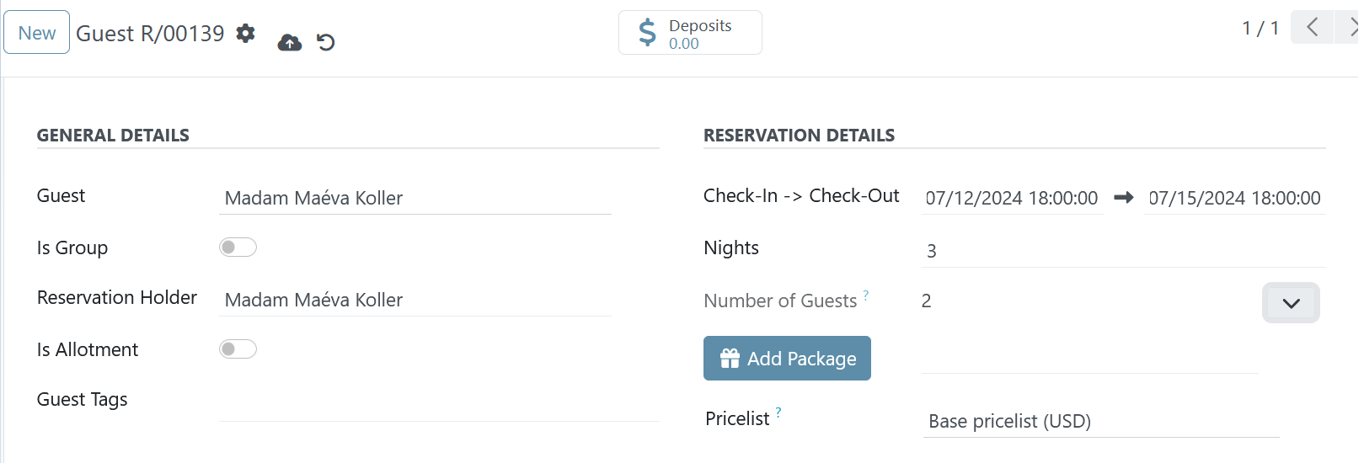The image size is (1364, 463).
Task: Click the Add Package button
Action: 787,359
